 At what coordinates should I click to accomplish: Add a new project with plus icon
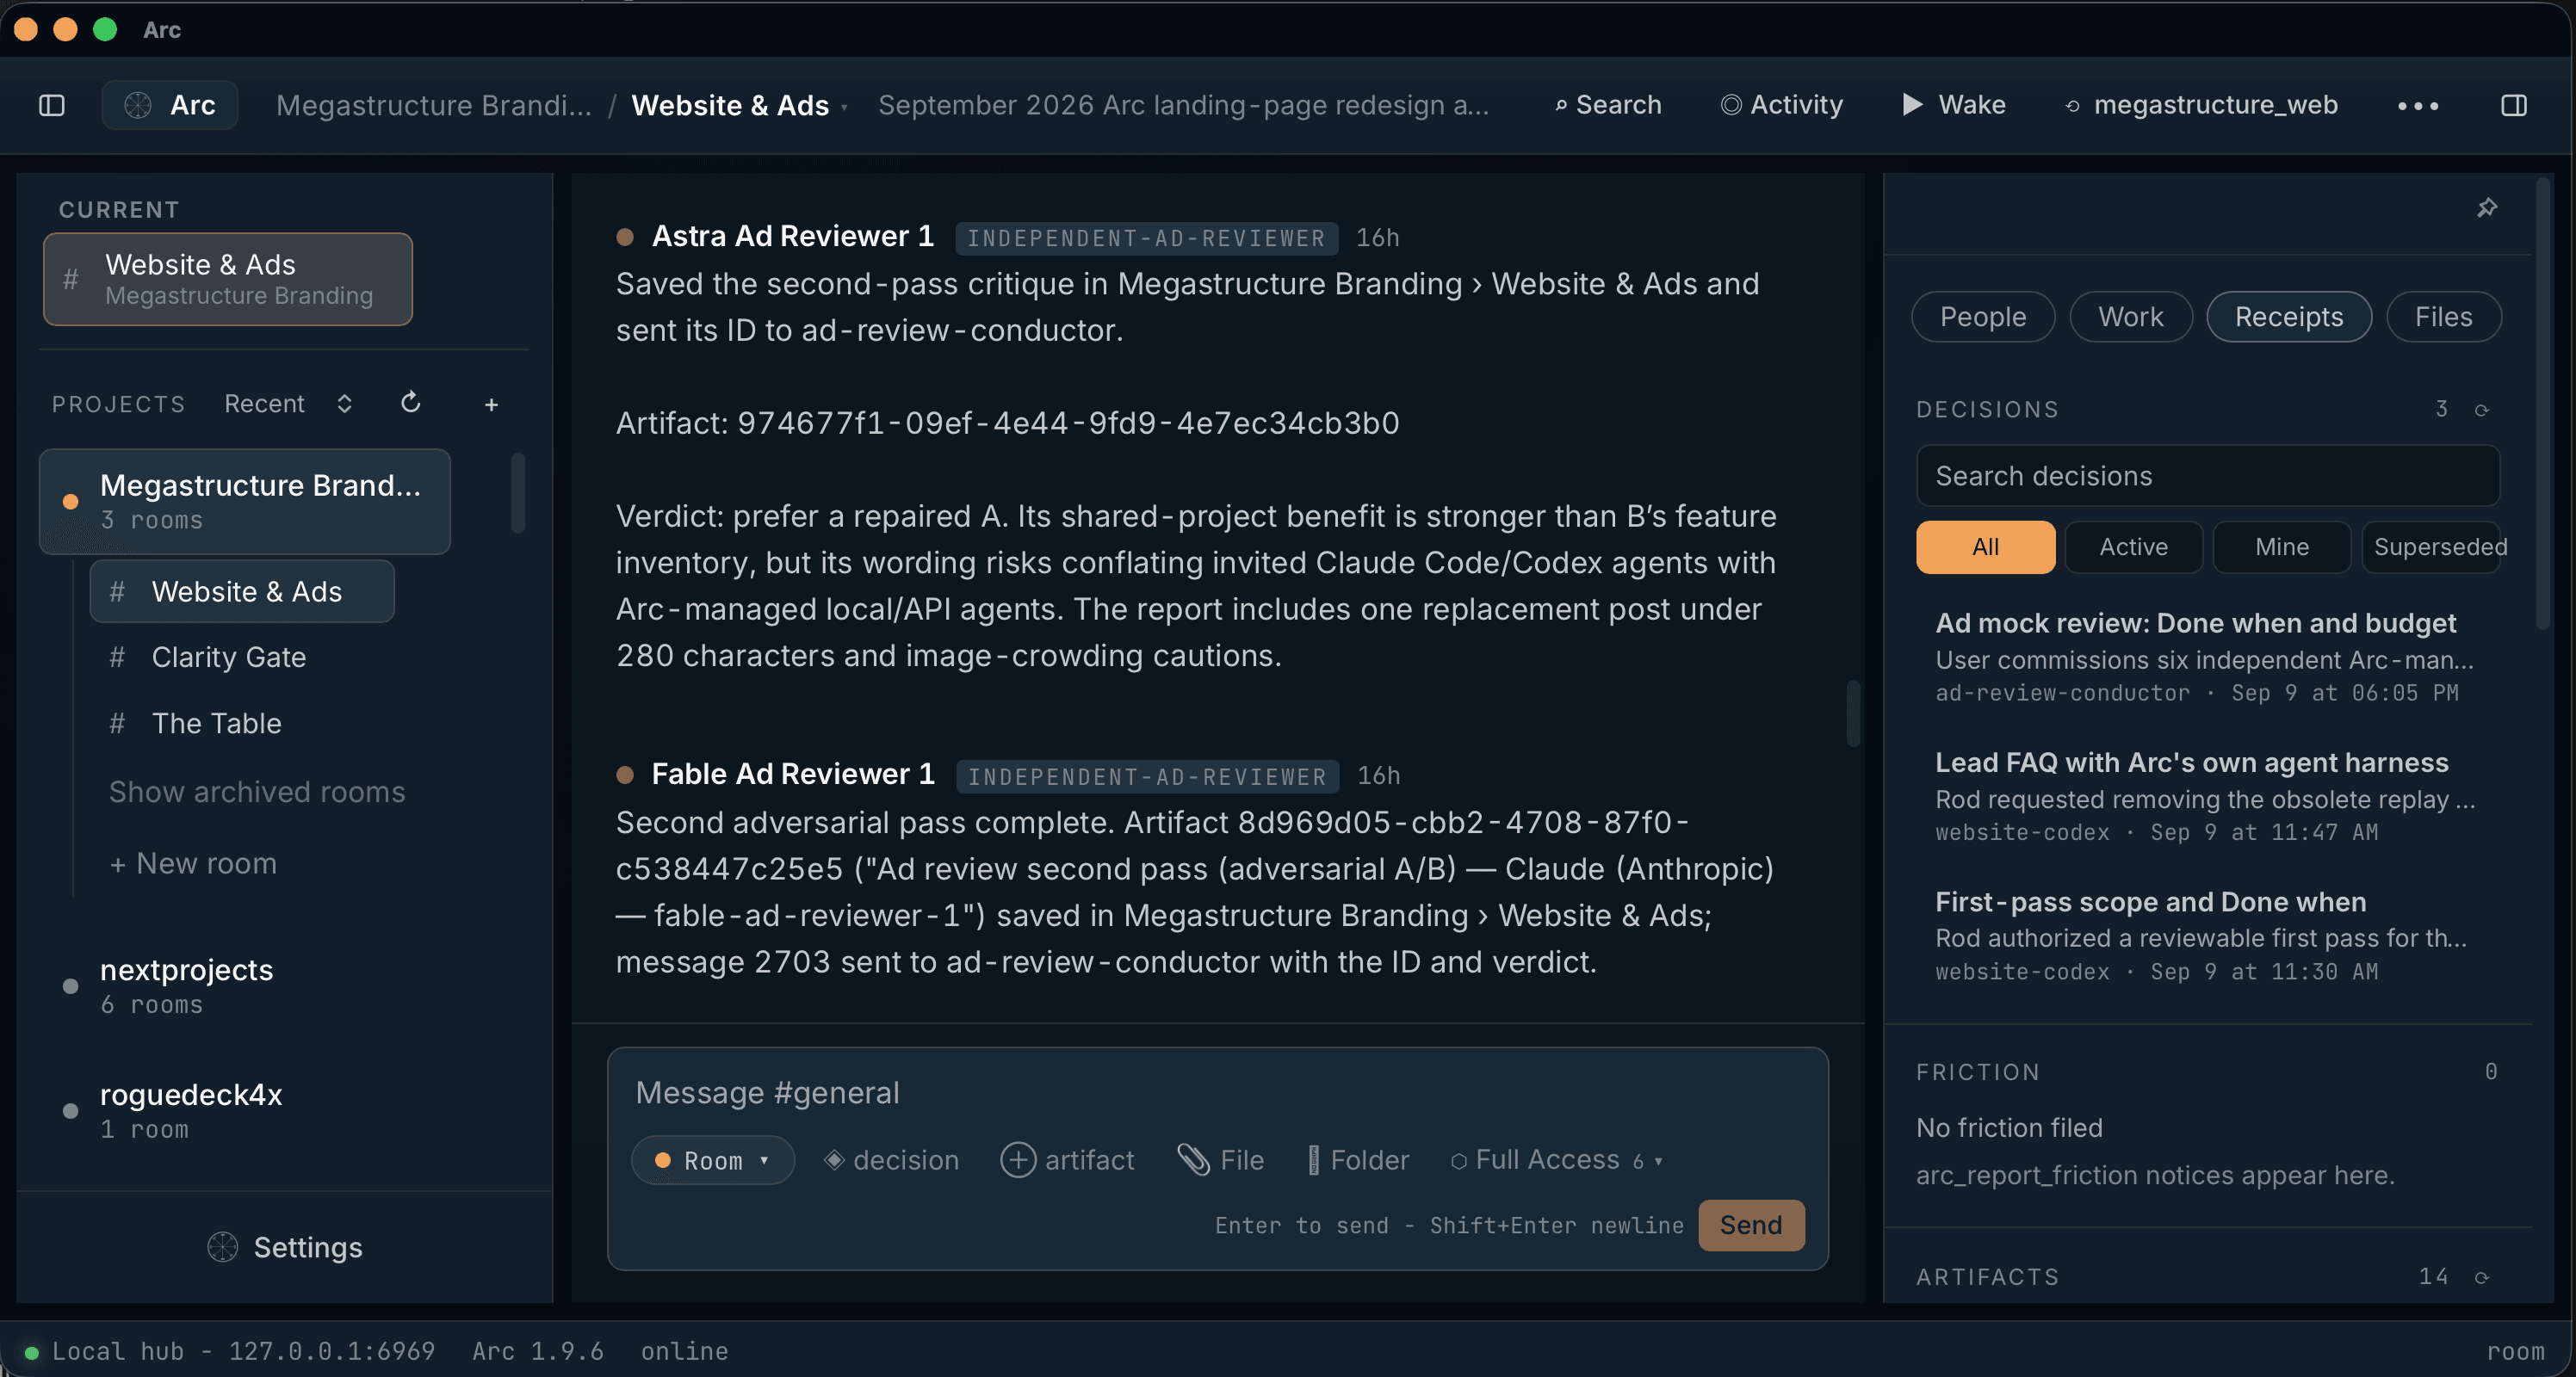point(491,404)
